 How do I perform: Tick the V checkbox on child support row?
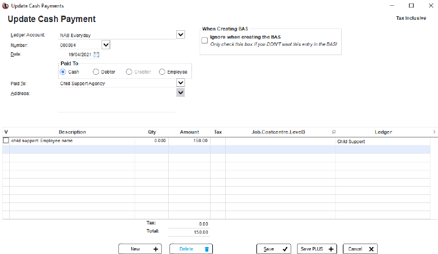pyautogui.click(x=6, y=140)
